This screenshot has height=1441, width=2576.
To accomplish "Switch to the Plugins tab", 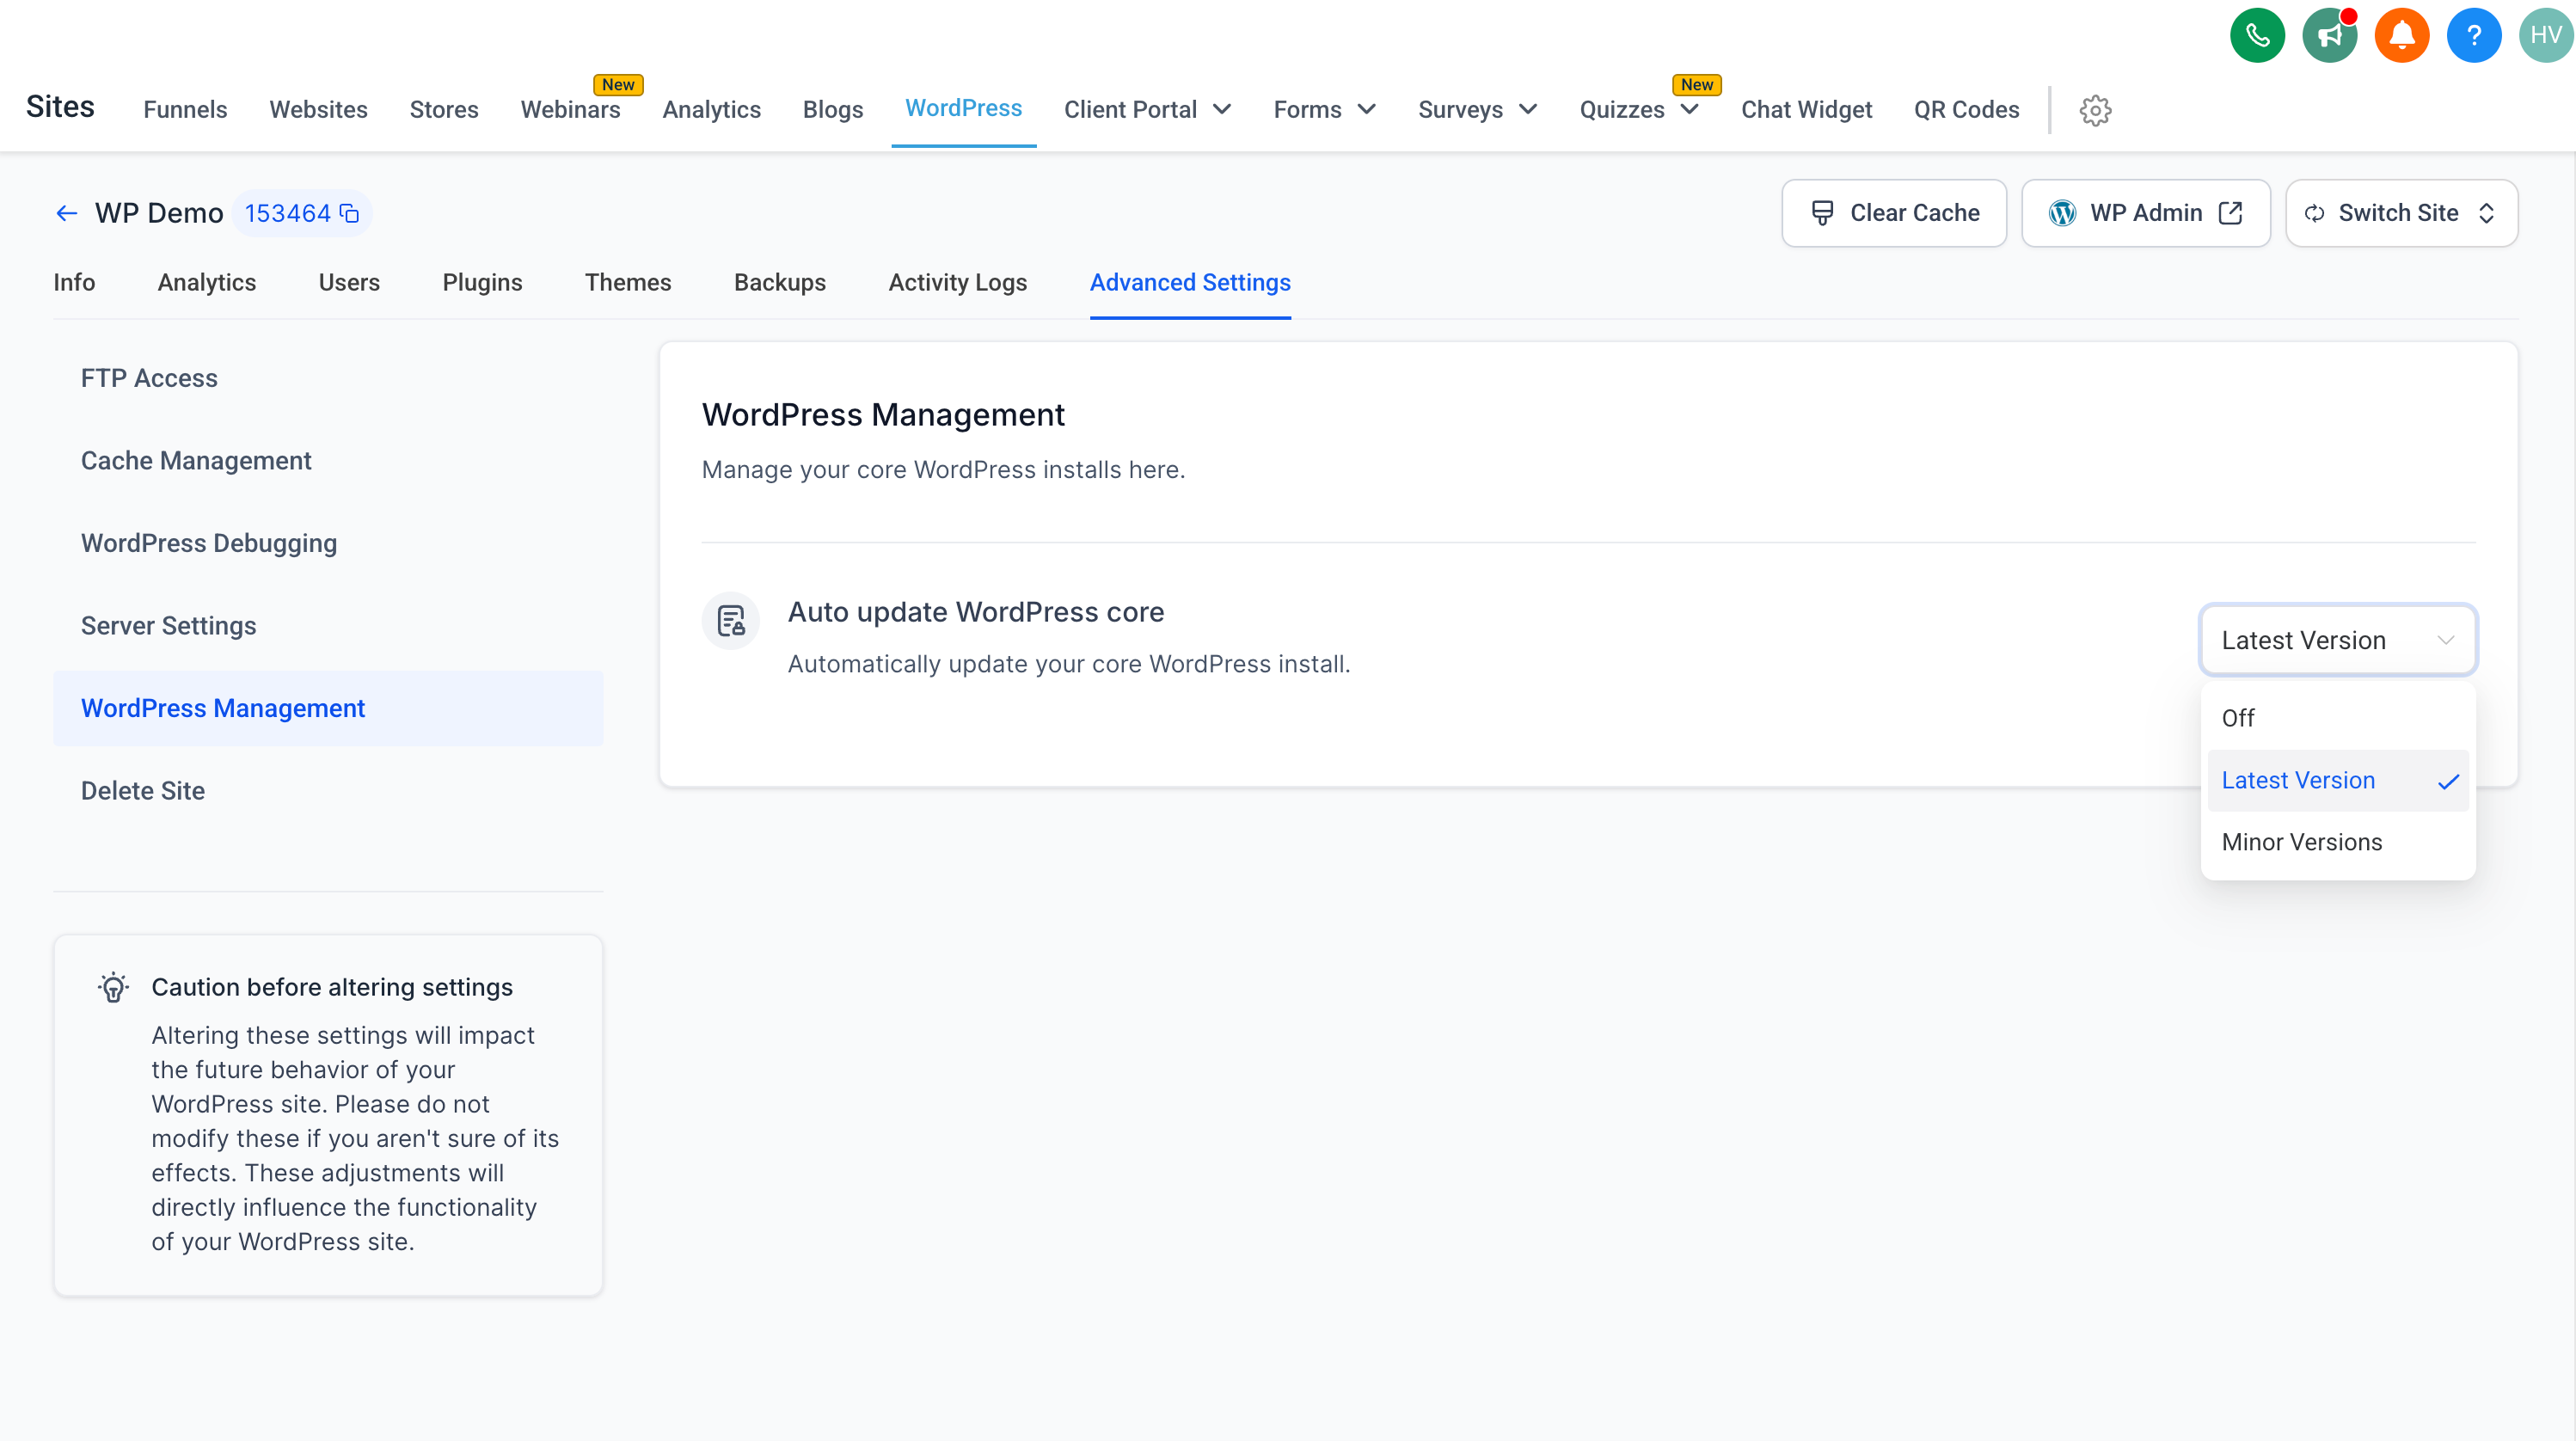I will point(482,283).
